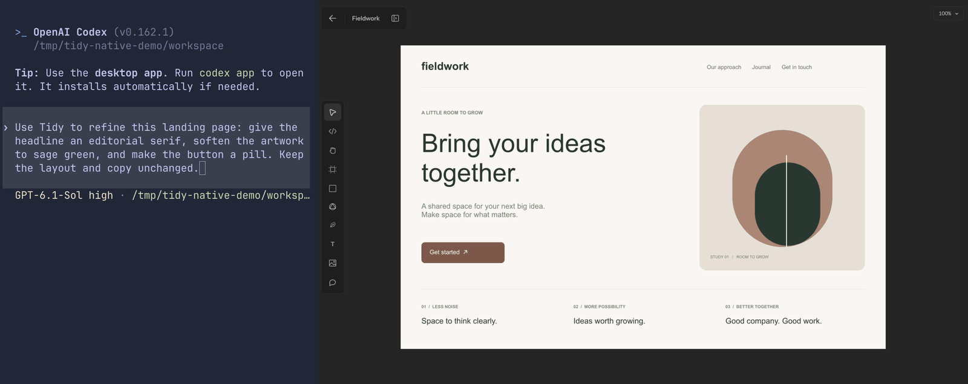
Task: Open the 100% zoom dropdown
Action: 948,13
